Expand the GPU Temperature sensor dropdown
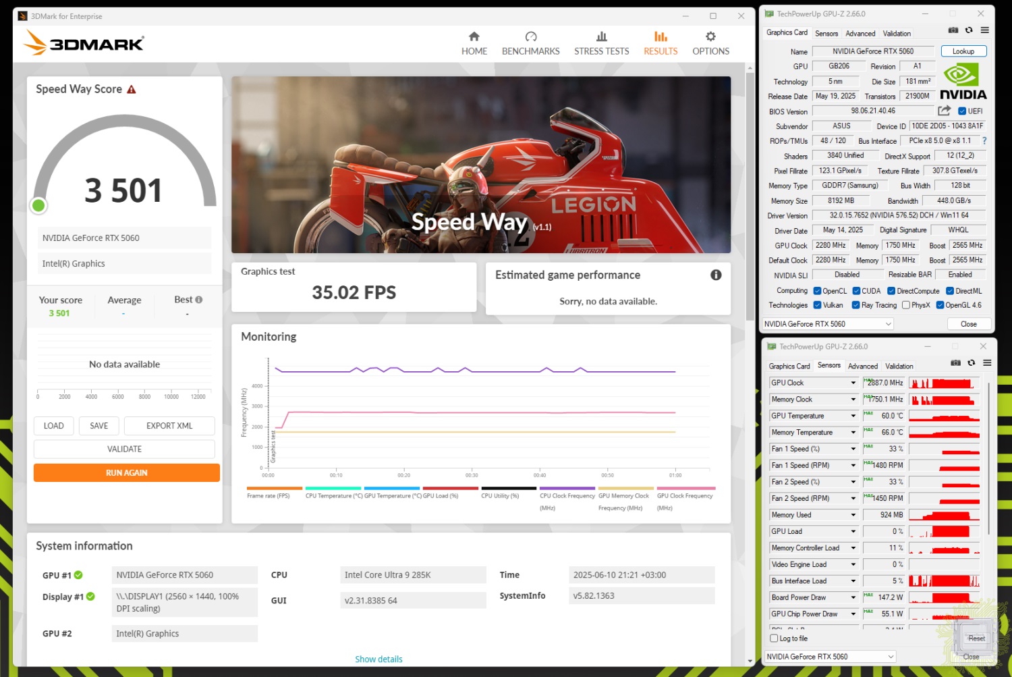 853,416
